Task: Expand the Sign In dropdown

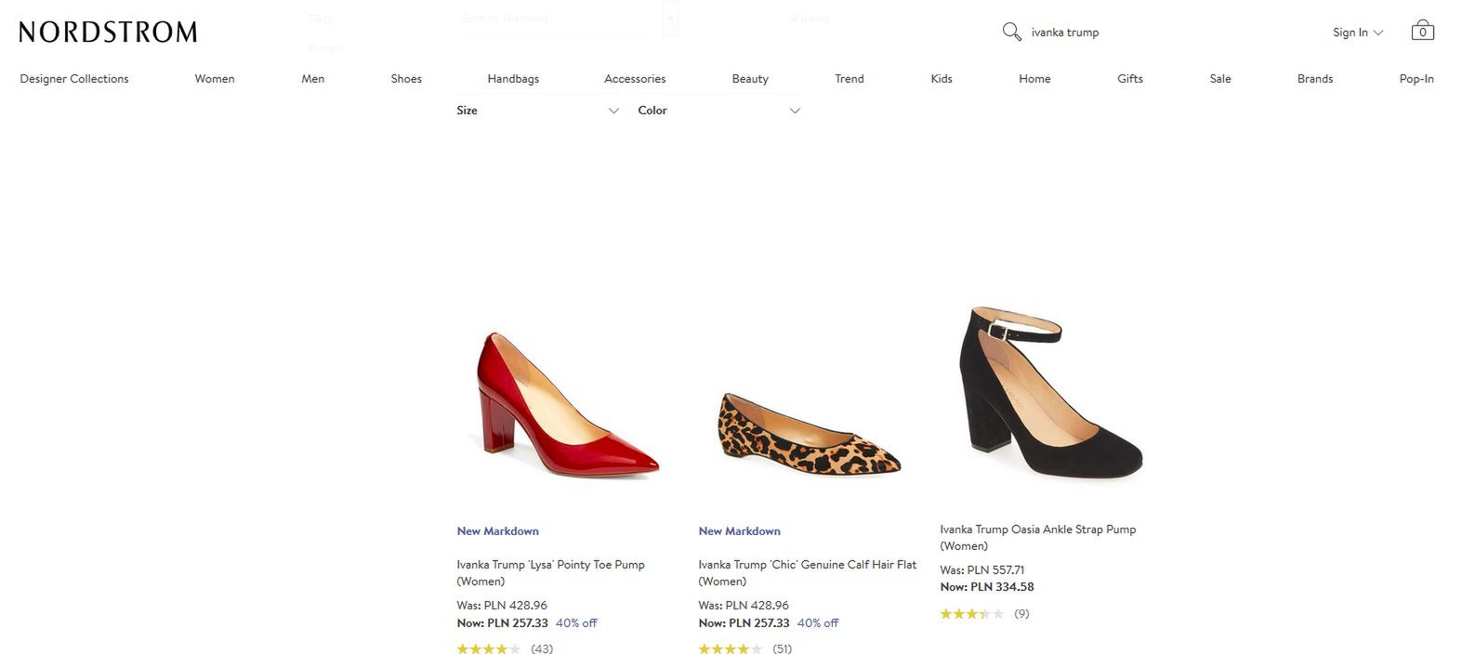Action: pos(1358,33)
